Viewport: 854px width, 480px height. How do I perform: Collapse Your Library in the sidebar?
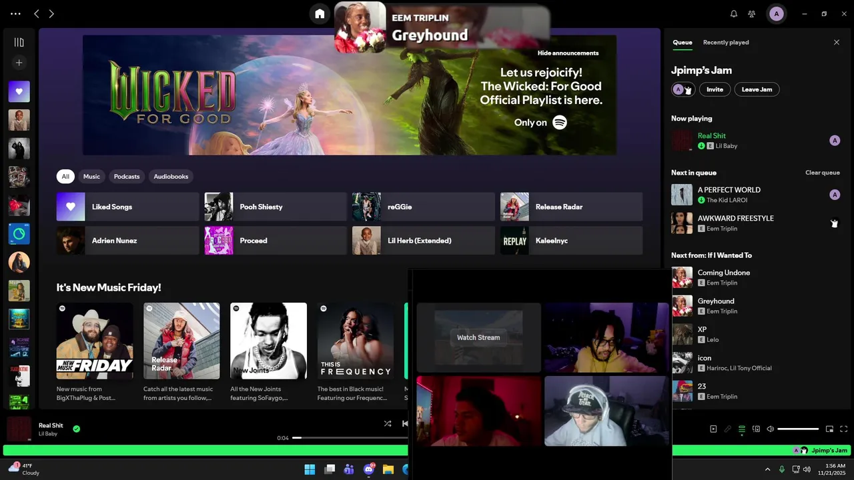pyautogui.click(x=19, y=42)
